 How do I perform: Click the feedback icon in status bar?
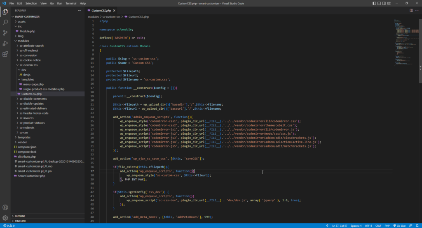[x=411, y=226]
